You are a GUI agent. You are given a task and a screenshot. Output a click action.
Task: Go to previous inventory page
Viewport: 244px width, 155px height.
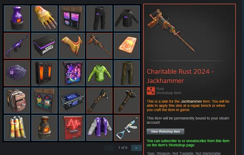[109, 148]
